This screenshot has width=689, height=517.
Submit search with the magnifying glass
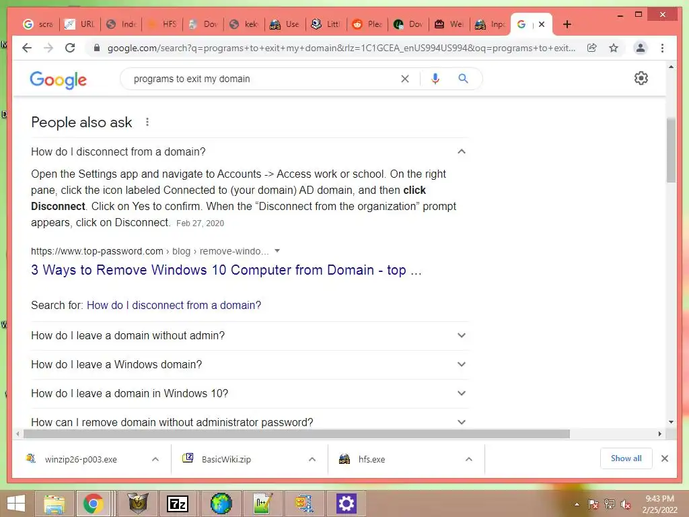(x=463, y=79)
